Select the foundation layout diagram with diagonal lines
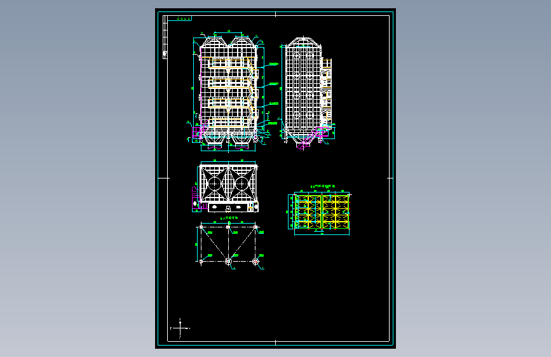This screenshot has width=551, height=357. click(229, 243)
